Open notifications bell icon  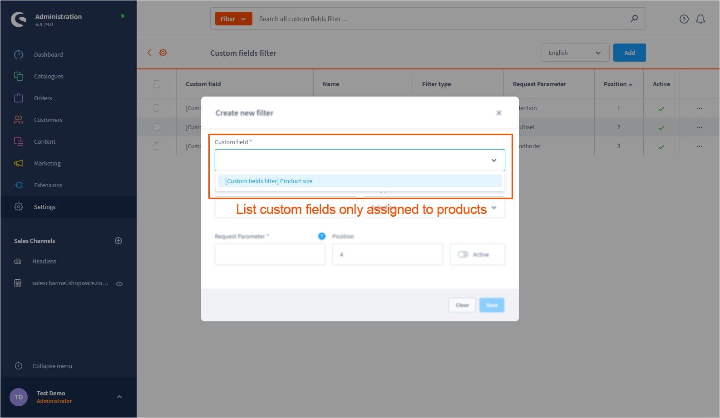(700, 19)
